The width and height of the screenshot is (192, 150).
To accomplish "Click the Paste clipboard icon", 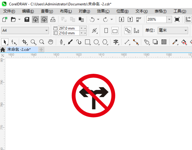I will tap(81, 19).
